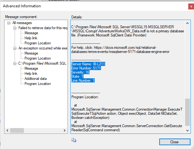Image resolution: width=194 pixels, height=149 pixels.
Task: Select Help link under 'C:\Program Files' node
Action: [32, 74]
